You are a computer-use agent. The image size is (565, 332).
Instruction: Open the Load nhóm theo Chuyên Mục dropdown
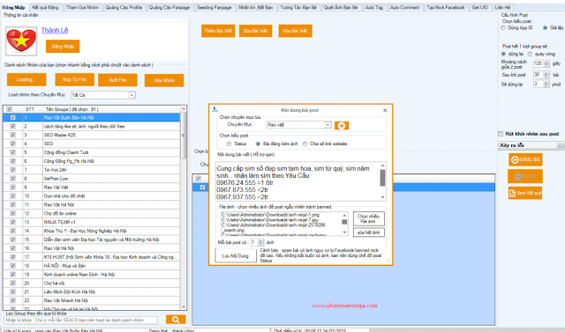coord(132,95)
